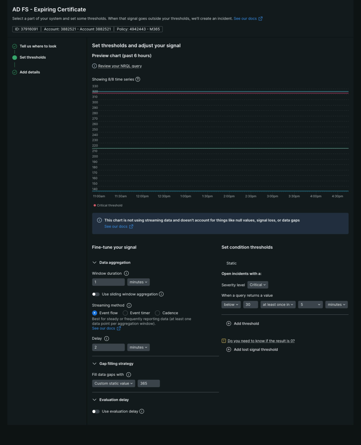The width and height of the screenshot is (361, 445).
Task: Open Review your NRQL query link
Action: (120, 66)
